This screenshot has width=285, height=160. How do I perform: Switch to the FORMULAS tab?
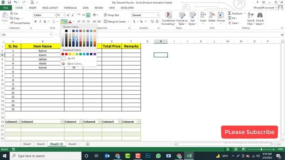coord(70,8)
